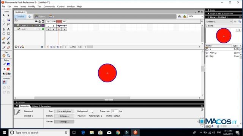Click the Timeline toggle button
The height and width of the screenshot is (136, 243).
[x=20, y=17]
